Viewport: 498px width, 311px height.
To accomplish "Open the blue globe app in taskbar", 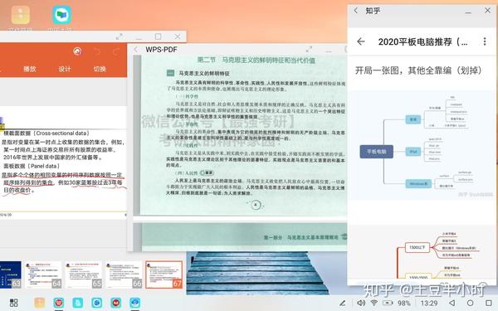I will pyautogui.click(x=135, y=303).
